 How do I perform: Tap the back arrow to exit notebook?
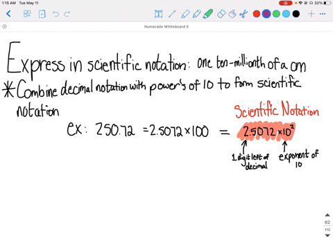point(8,14)
